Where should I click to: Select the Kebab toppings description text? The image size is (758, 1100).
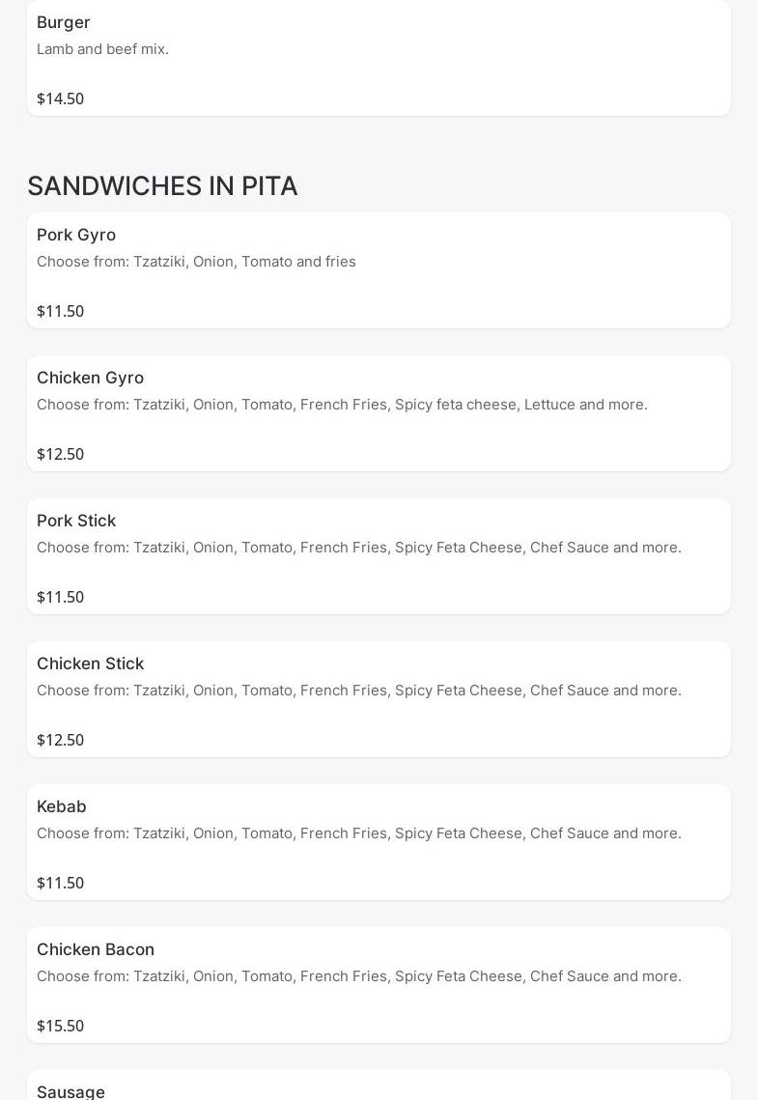click(x=358, y=833)
